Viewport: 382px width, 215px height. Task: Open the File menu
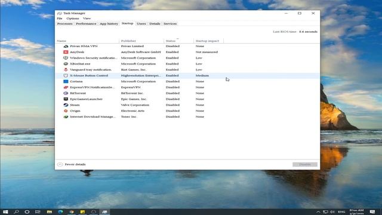pyautogui.click(x=60, y=19)
